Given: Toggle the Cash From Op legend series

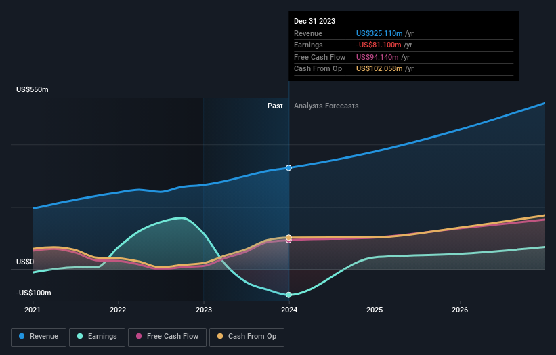Looking at the screenshot, I should [x=247, y=337].
